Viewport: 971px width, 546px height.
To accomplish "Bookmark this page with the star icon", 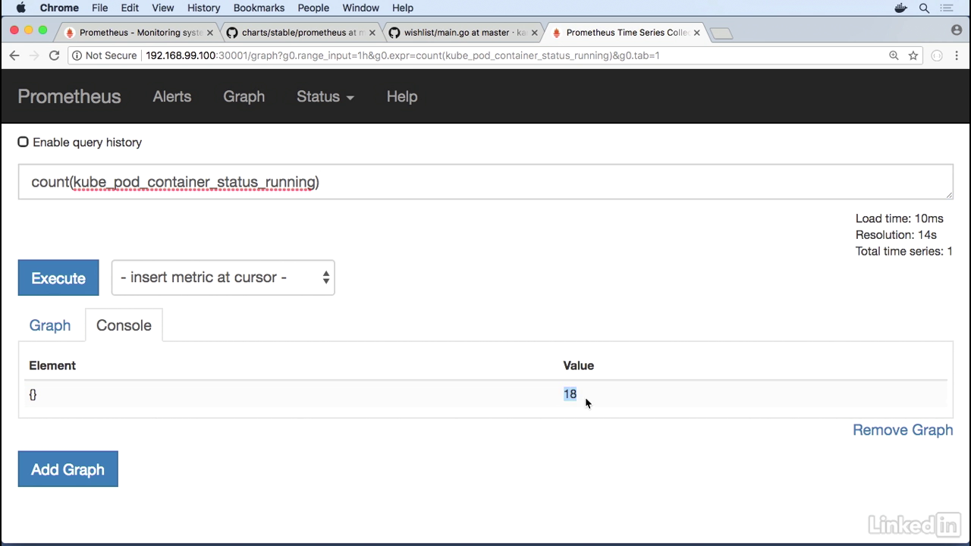I will pyautogui.click(x=913, y=55).
